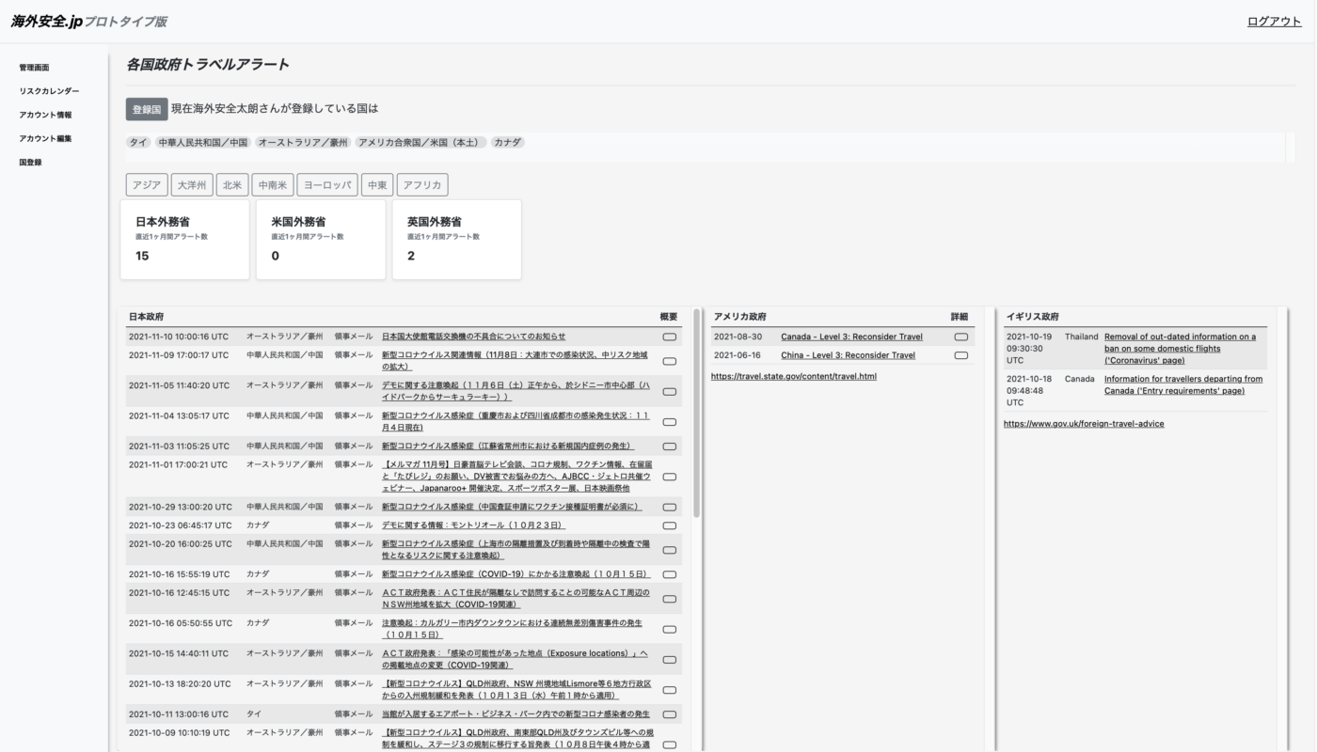Click the ログアウト link
The height and width of the screenshot is (752, 1317).
[x=1275, y=22]
